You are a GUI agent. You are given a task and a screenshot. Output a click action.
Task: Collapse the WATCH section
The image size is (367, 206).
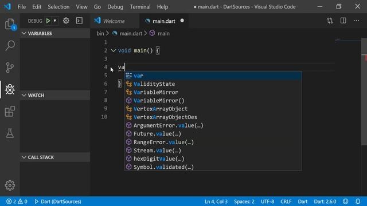55,96
